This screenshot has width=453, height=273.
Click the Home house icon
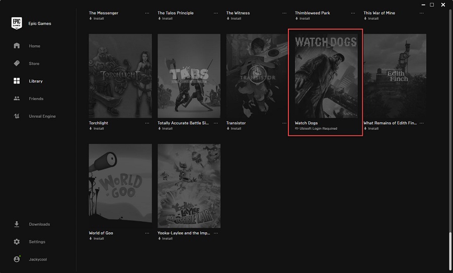click(x=17, y=46)
